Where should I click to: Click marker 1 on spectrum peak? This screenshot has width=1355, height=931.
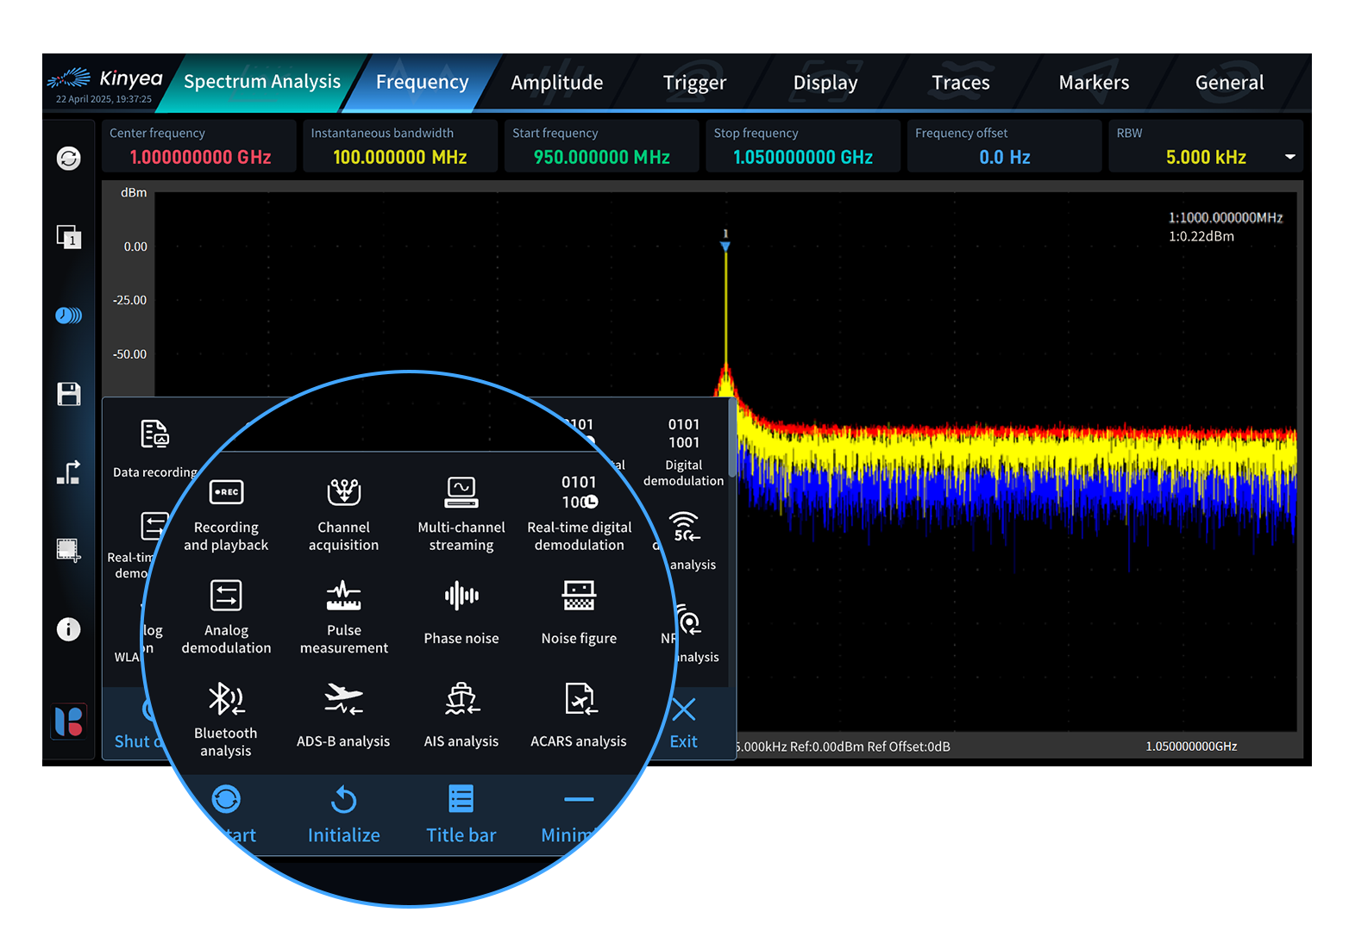(x=725, y=246)
